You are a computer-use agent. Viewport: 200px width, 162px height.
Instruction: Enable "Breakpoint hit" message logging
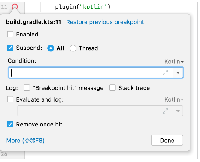coord(27,88)
